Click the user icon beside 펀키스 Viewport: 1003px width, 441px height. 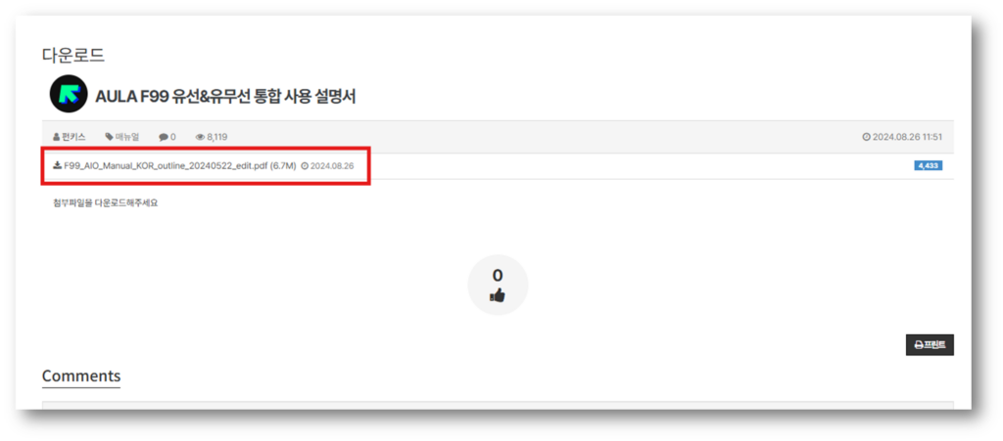point(56,137)
